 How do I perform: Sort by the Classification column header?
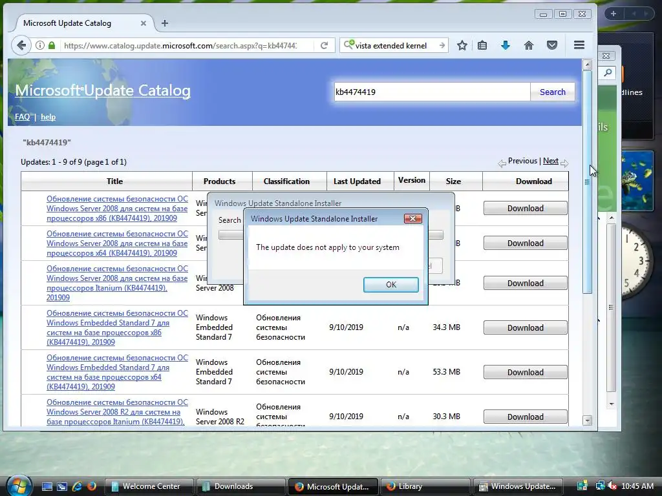[x=286, y=181]
